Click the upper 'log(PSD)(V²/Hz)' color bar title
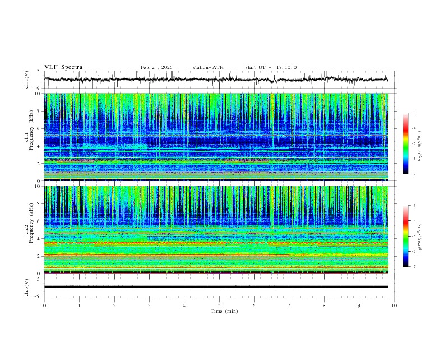Screen dimensions: 444x343 [x=420, y=146]
